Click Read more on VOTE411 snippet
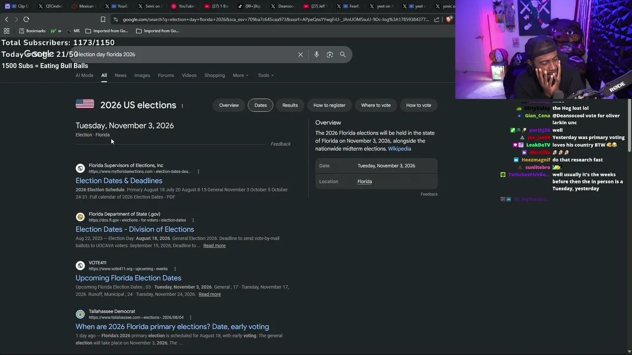Viewport: 632px width, 355px height. pyautogui.click(x=210, y=294)
